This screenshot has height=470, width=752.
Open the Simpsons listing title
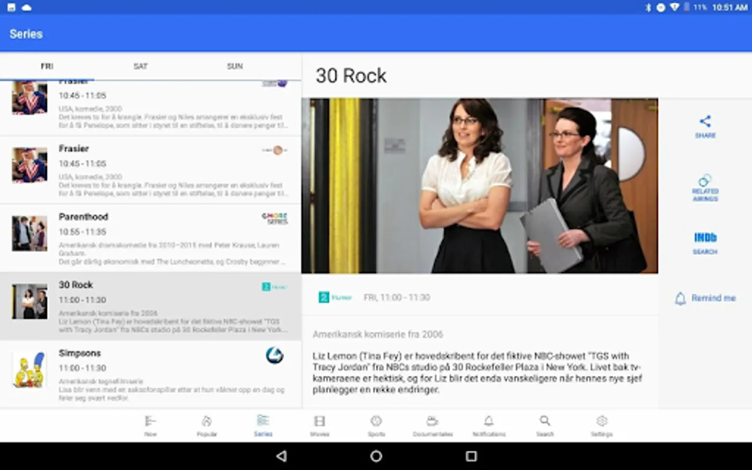(x=79, y=353)
